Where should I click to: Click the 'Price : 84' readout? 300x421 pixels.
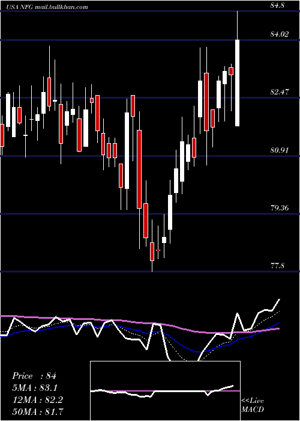(34, 376)
